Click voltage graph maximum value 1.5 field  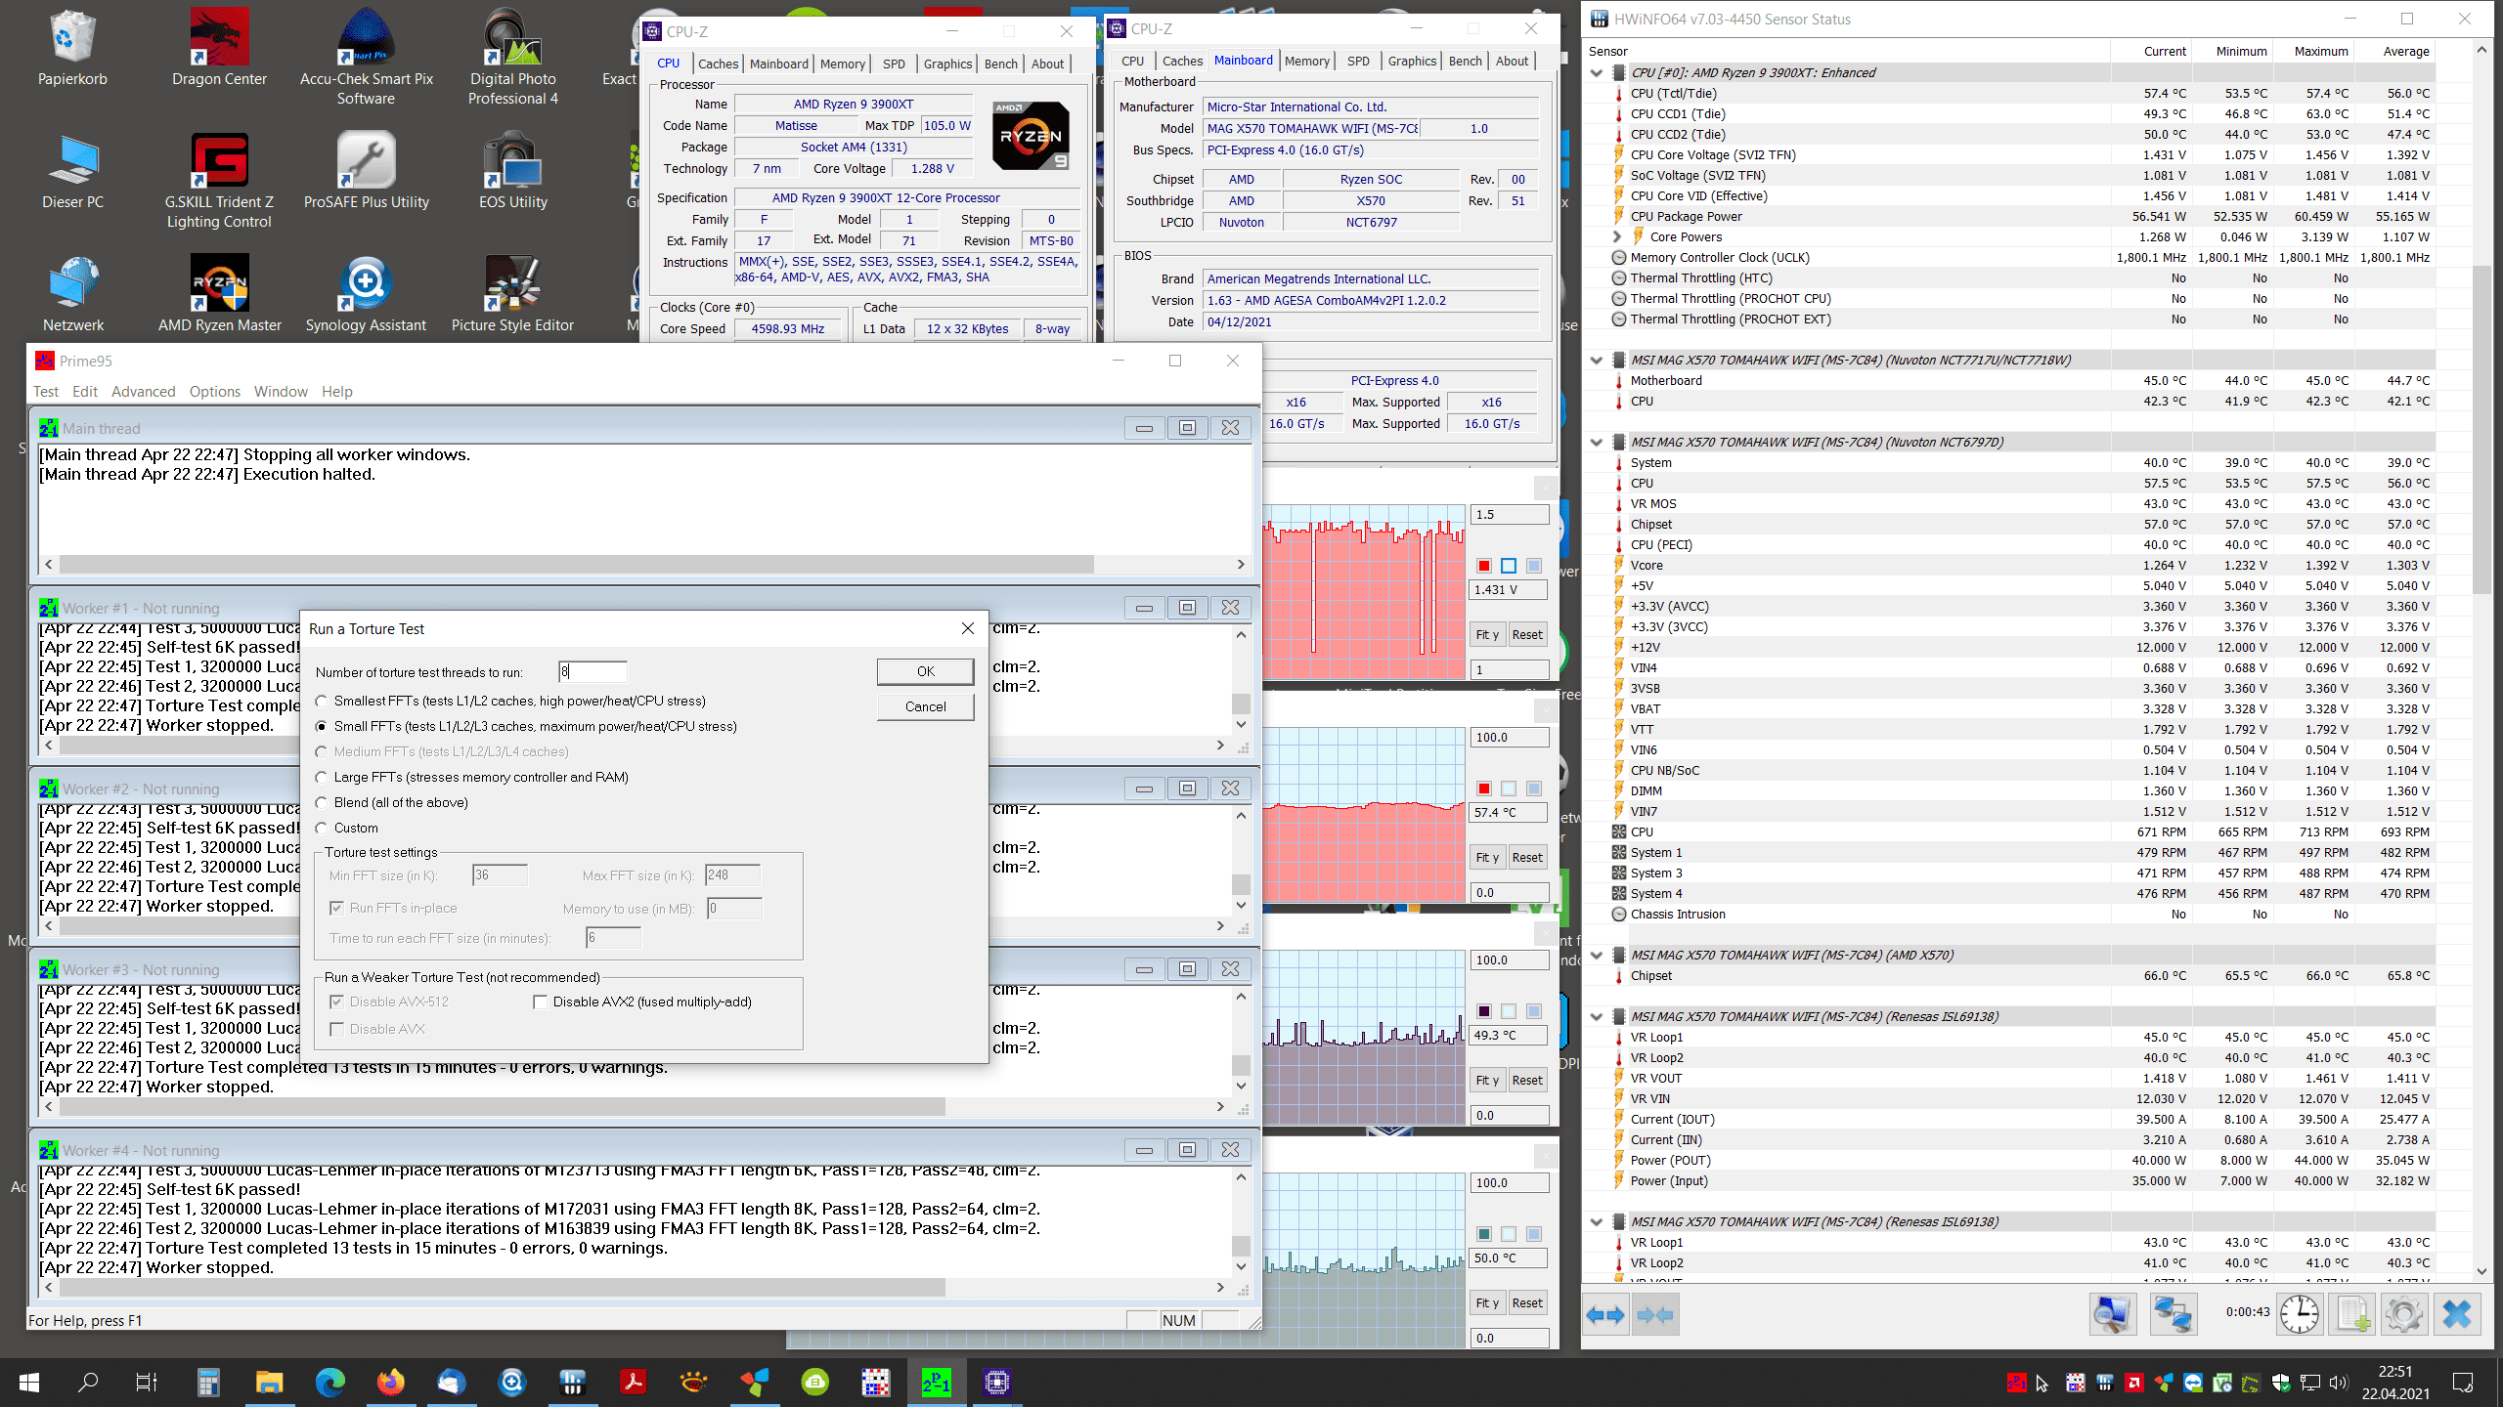coord(1510,514)
